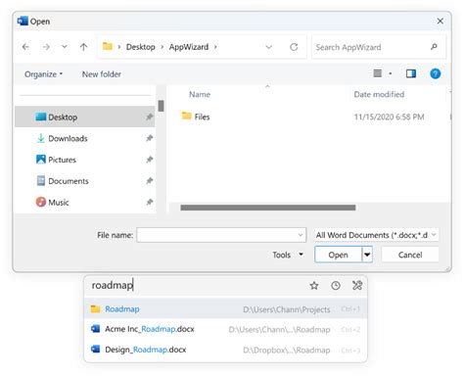Image resolution: width=464 pixels, height=376 pixels.
Task: Click the pin icon next to Desktop
Action: tap(149, 117)
